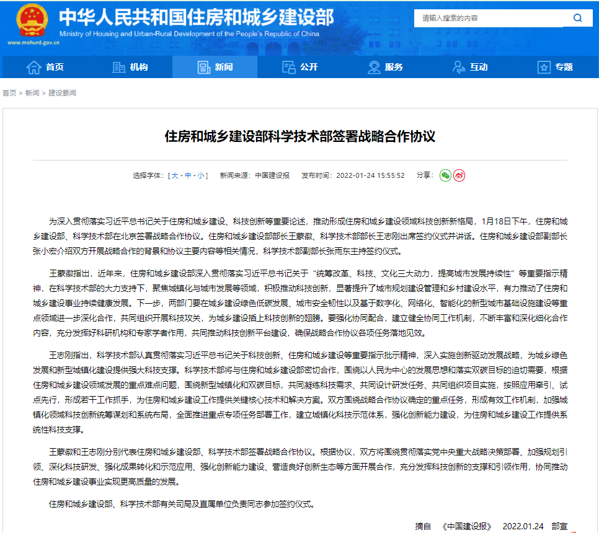Click the national emblem logo

[x=32, y=20]
